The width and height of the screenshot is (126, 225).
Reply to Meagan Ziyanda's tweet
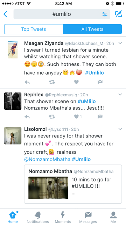tap(27, 82)
